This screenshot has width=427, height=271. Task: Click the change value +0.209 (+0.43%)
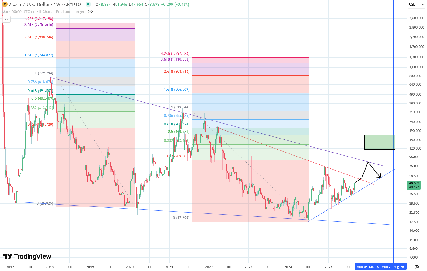click(175, 5)
